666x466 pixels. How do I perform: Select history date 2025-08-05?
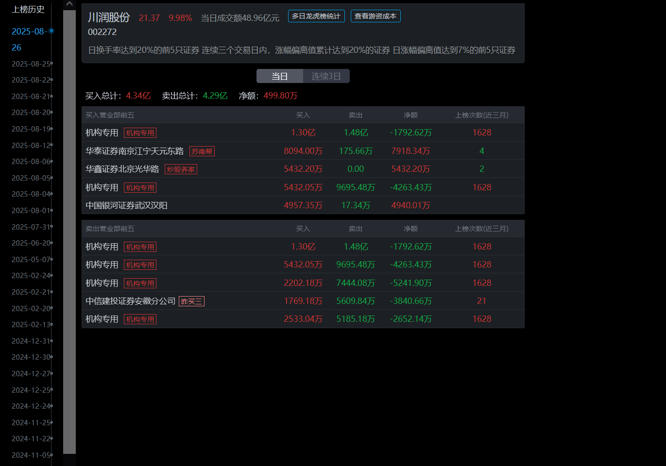point(31,178)
